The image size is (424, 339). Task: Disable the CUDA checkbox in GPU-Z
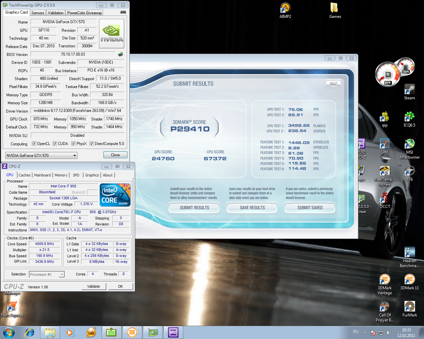(x=54, y=143)
